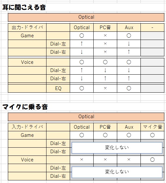The width and height of the screenshot is (166, 183).
Task: Select the circle in the lower Voice row, マイク音 column
Action: point(152,159)
